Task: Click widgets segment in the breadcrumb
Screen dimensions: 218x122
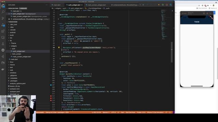Action: pyautogui.click(x=58, y=8)
